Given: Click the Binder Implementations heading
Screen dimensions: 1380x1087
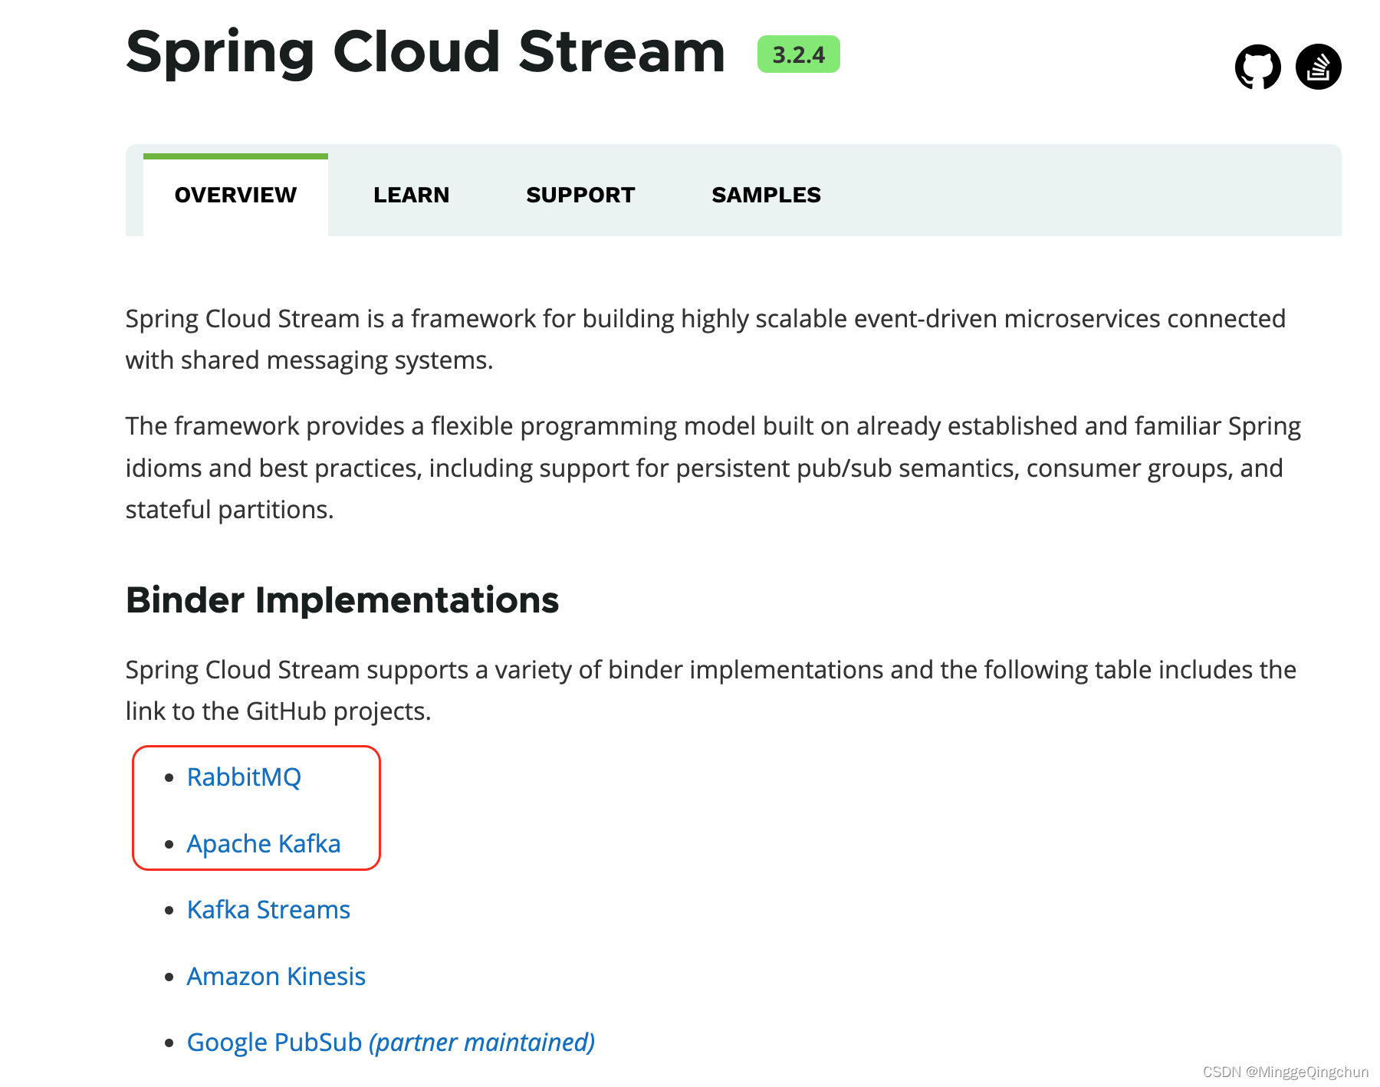Looking at the screenshot, I should pos(342,600).
